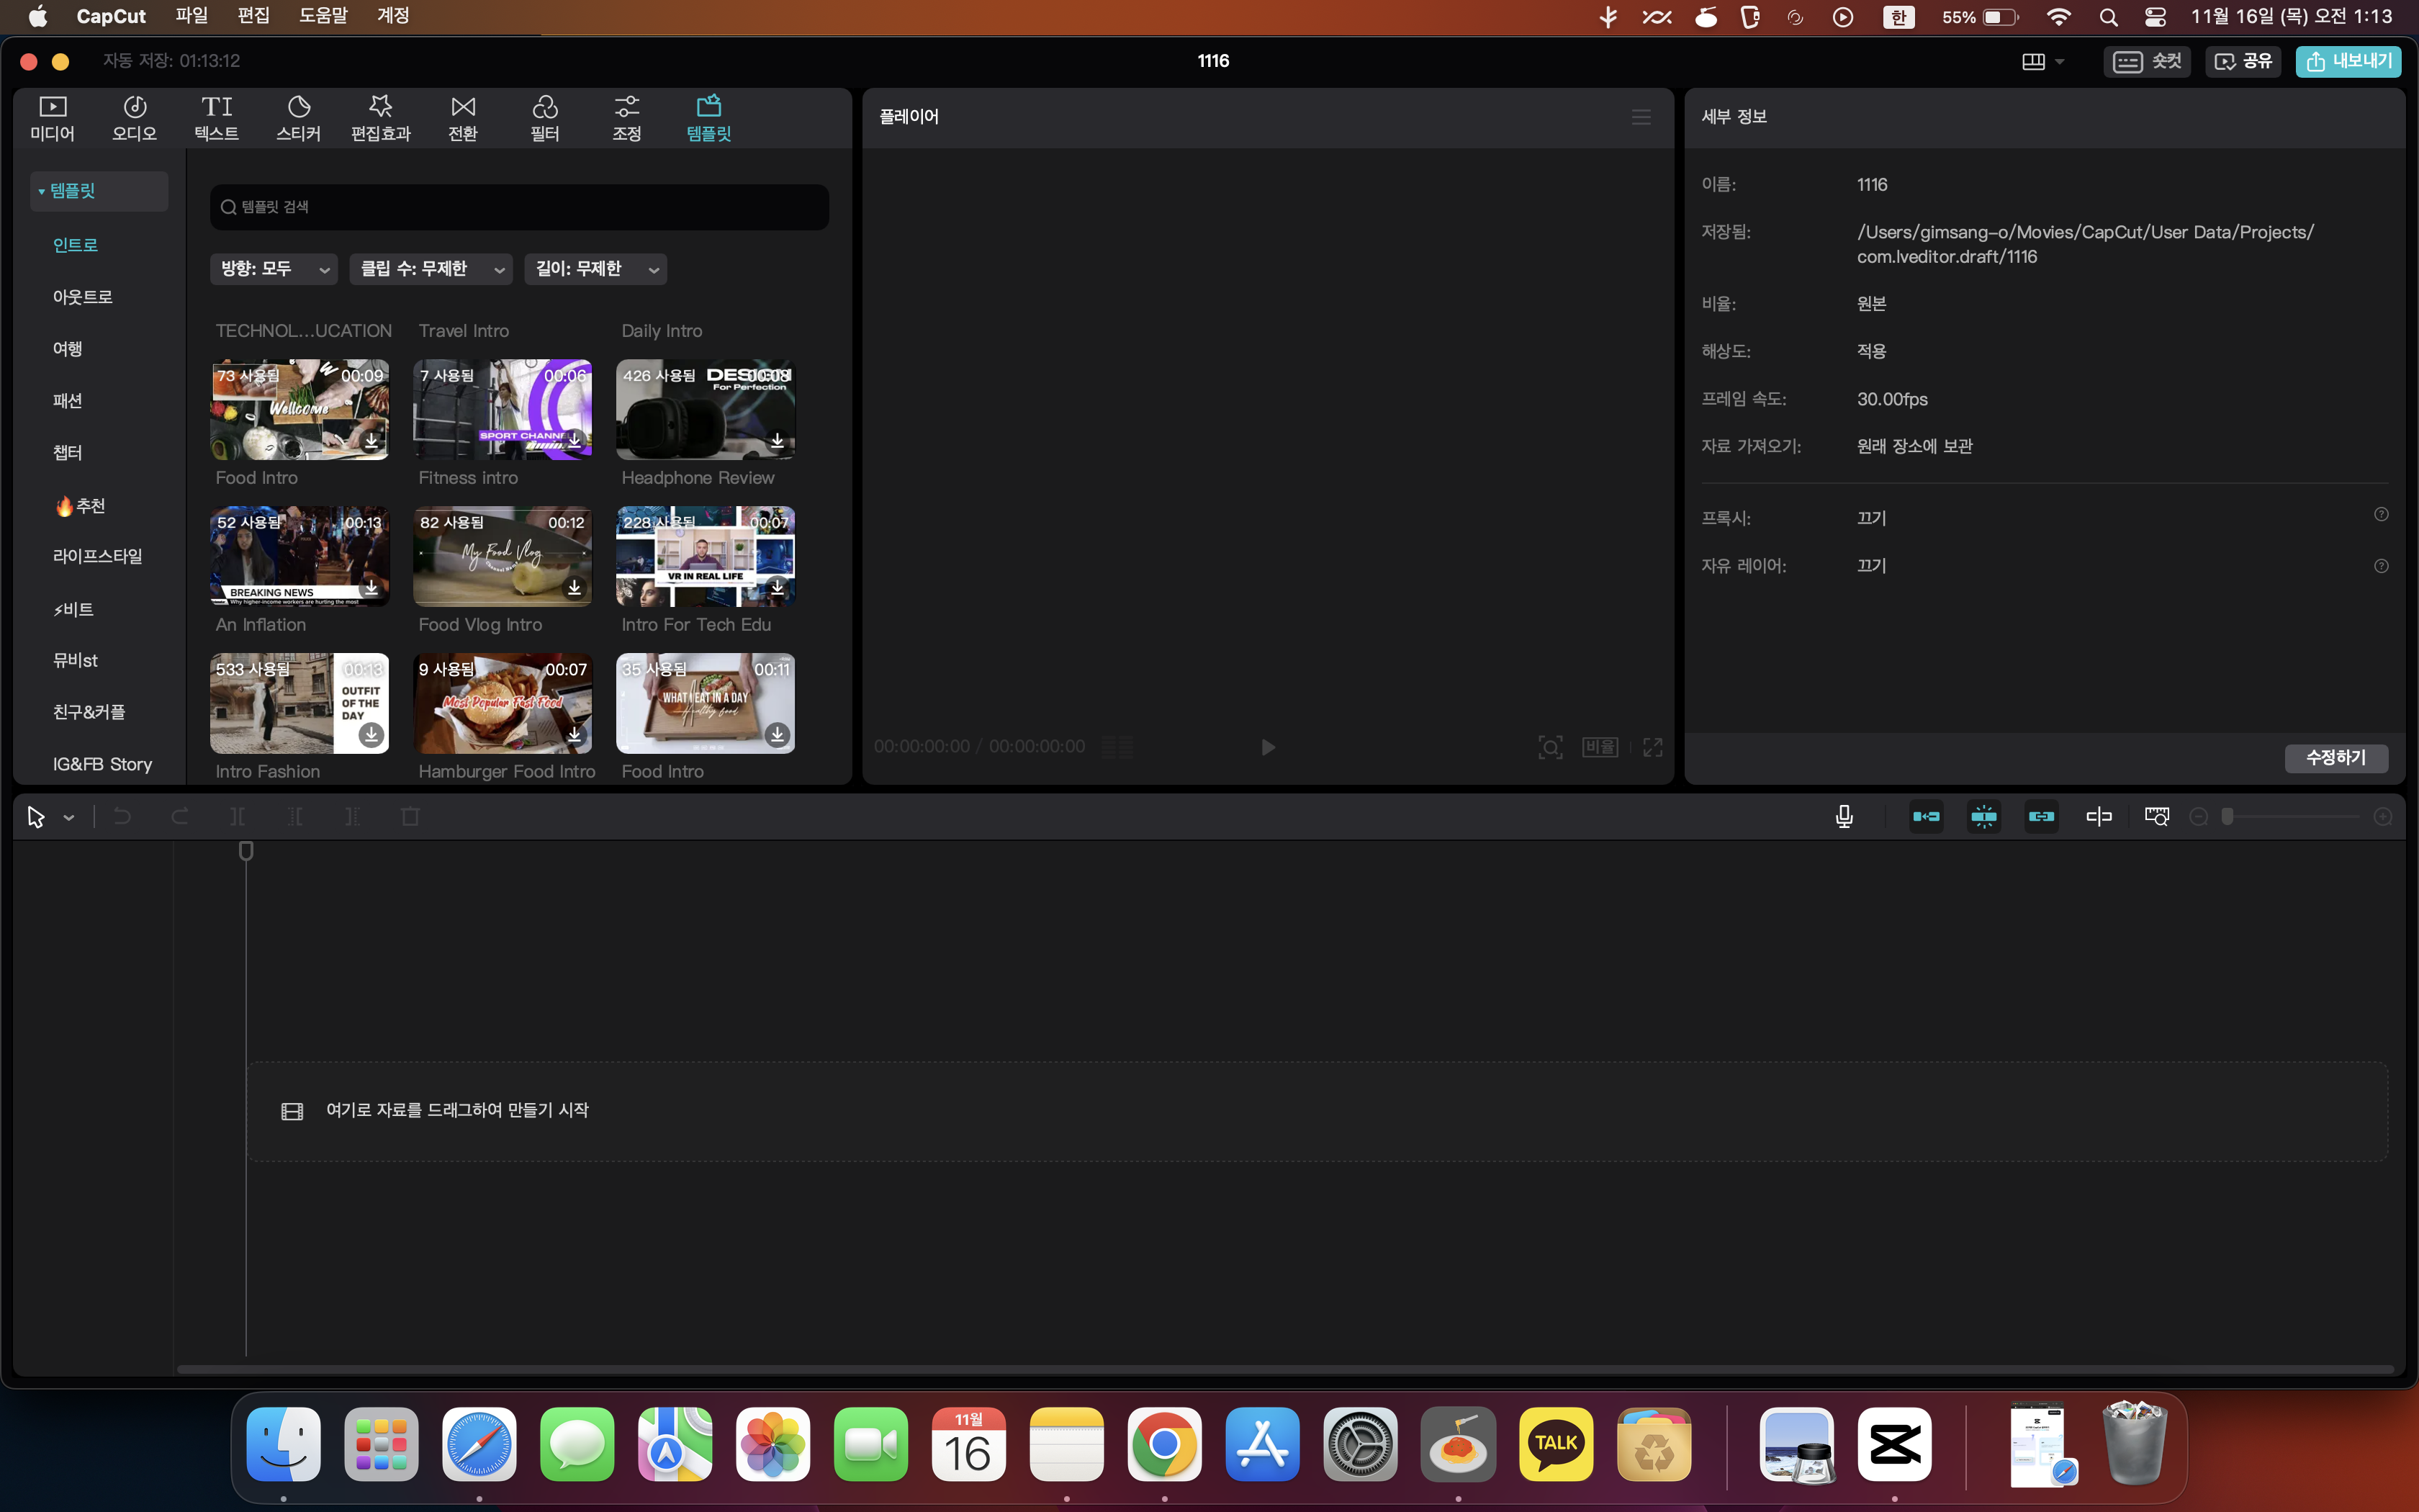
Task: Click the 템플릿 검색 search field
Action: pos(520,207)
